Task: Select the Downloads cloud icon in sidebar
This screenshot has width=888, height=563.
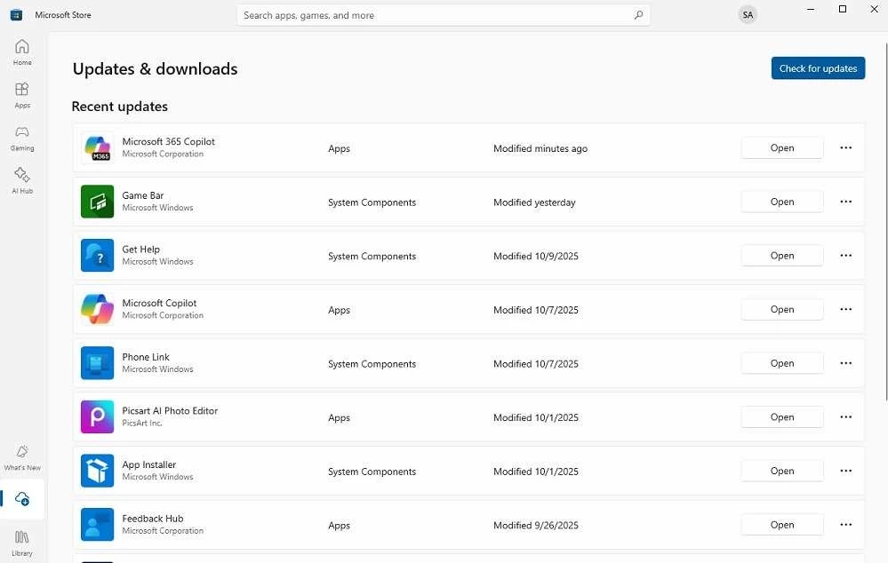Action: point(22,499)
